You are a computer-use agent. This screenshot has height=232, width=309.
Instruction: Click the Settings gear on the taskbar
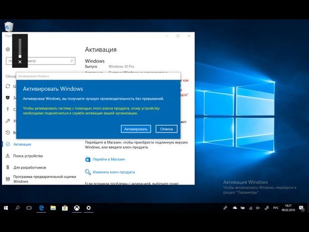tap(88, 208)
